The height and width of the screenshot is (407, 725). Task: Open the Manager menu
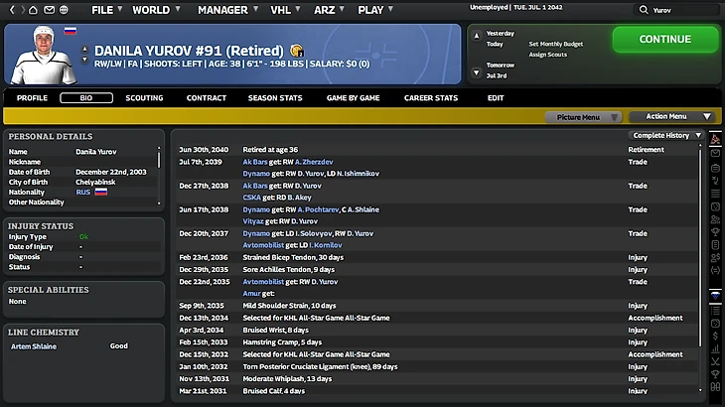222,10
